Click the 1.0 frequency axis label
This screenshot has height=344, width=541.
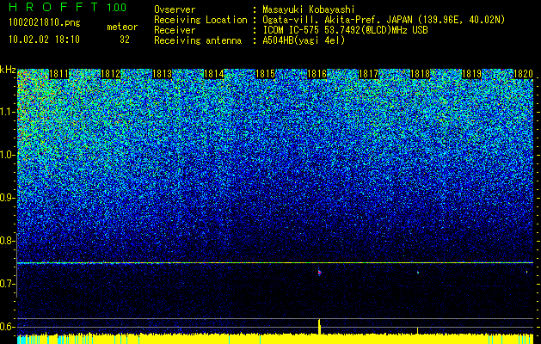[x=7, y=155]
